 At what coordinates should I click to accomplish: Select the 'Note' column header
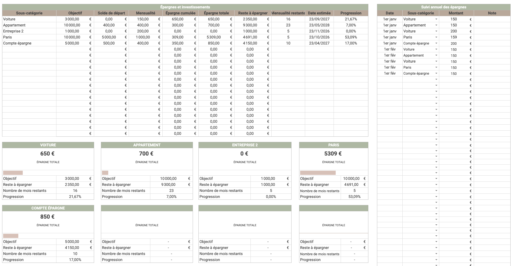(492, 13)
